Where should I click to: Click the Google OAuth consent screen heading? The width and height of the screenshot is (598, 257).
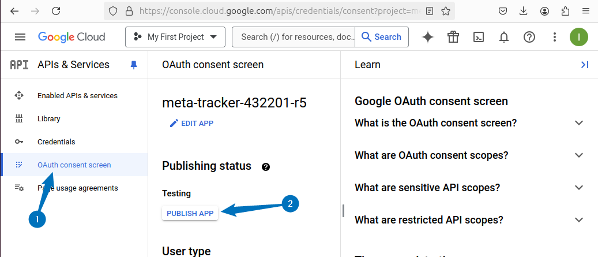click(x=431, y=101)
